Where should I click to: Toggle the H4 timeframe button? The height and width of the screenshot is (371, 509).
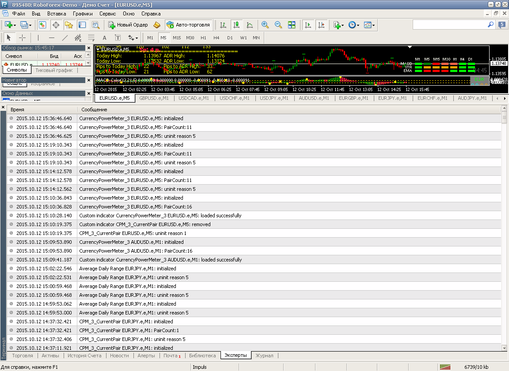tap(217, 38)
